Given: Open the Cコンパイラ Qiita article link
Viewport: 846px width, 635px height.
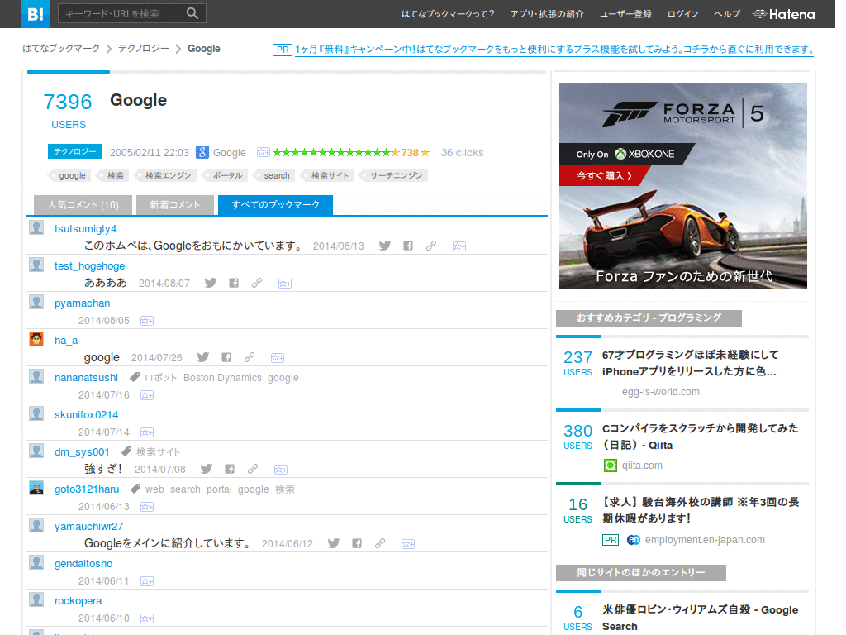Looking at the screenshot, I should tap(700, 437).
